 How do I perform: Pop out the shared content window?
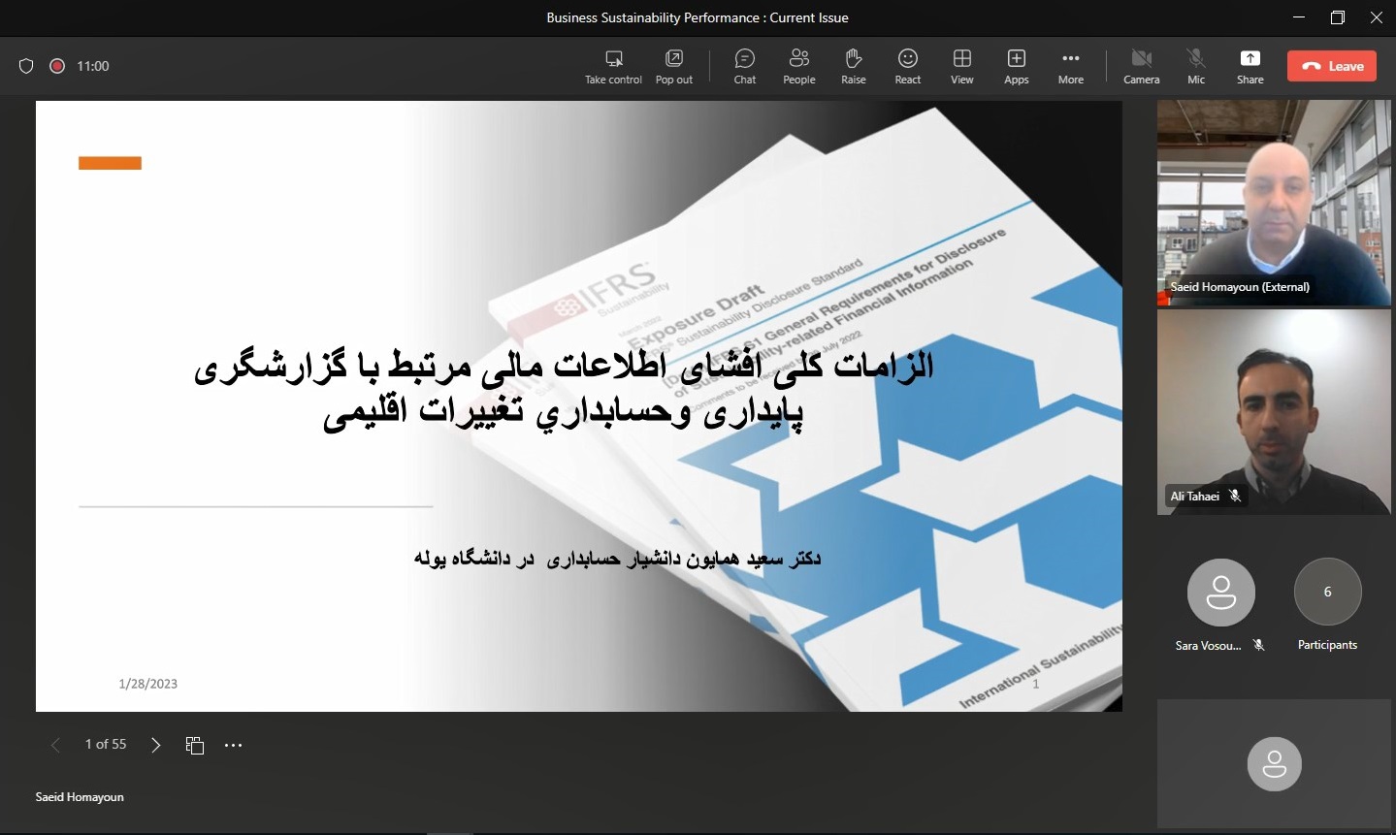[674, 67]
